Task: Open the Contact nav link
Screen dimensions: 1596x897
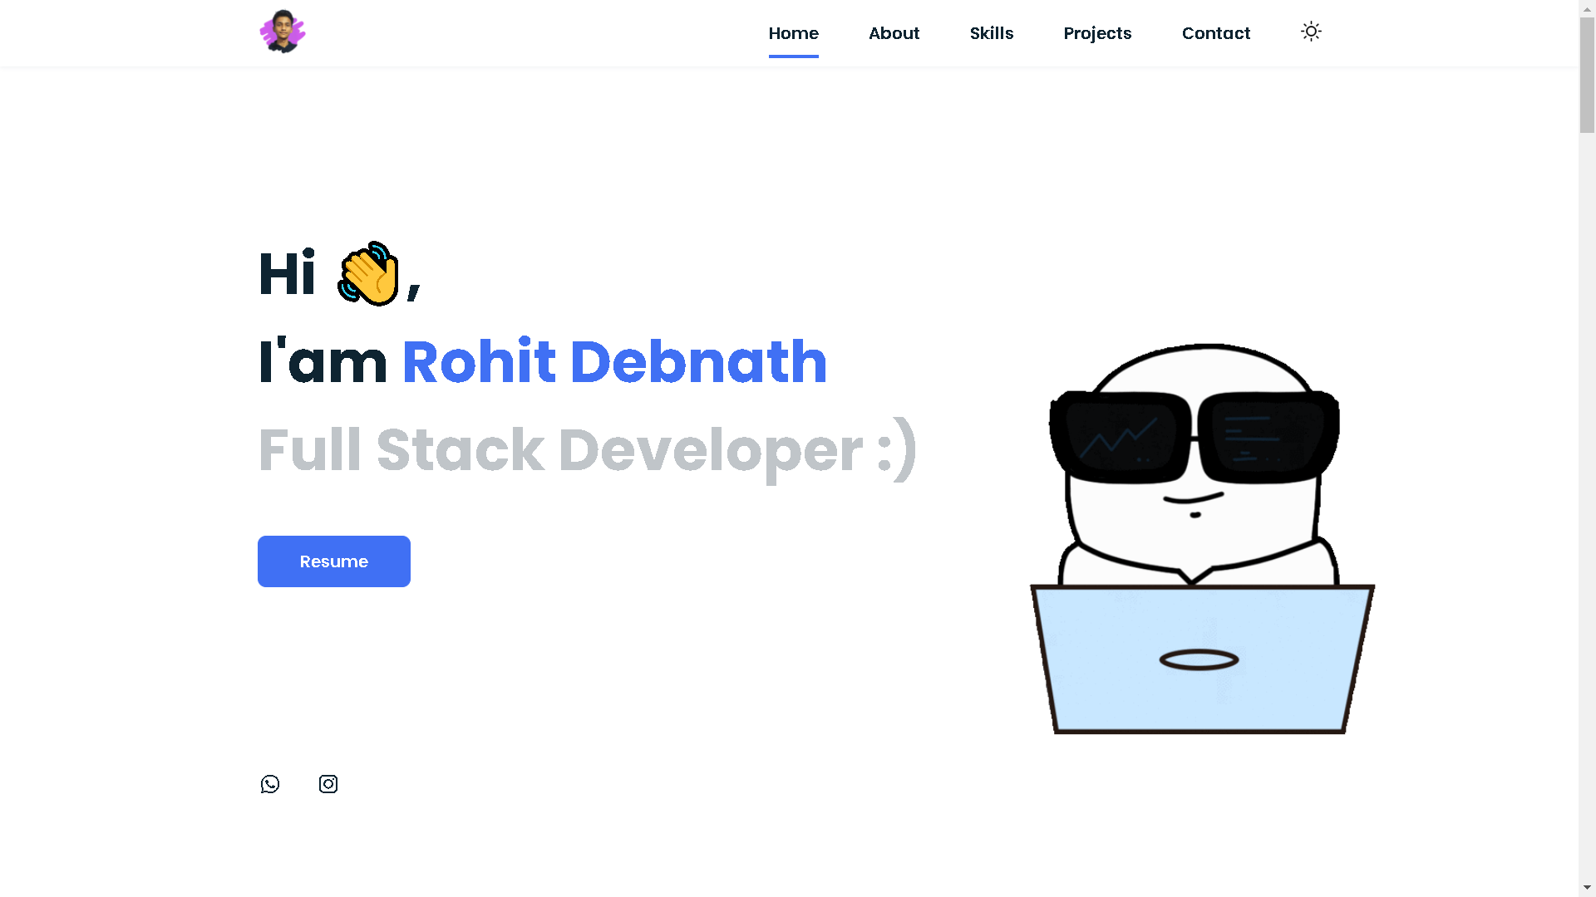Action: pyautogui.click(x=1215, y=33)
